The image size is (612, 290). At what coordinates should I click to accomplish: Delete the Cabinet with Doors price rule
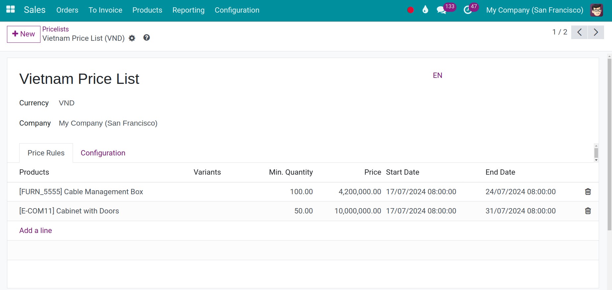pos(588,211)
